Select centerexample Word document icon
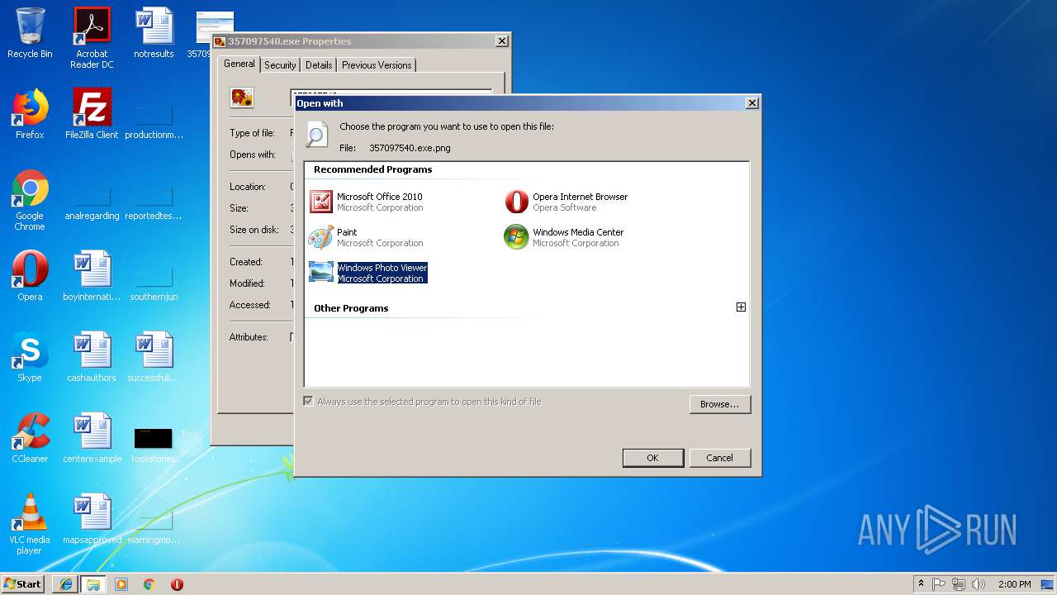This screenshot has width=1057, height=595. click(x=92, y=438)
